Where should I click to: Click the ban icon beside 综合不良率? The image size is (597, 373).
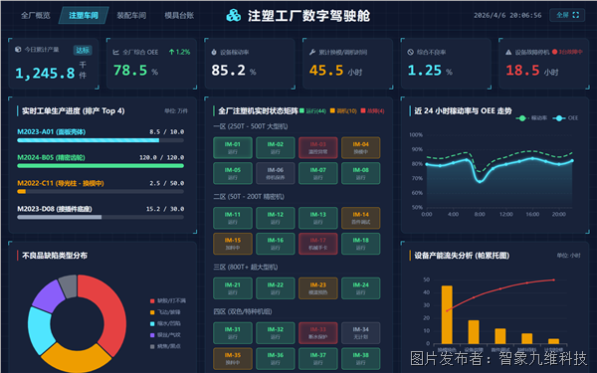[410, 52]
